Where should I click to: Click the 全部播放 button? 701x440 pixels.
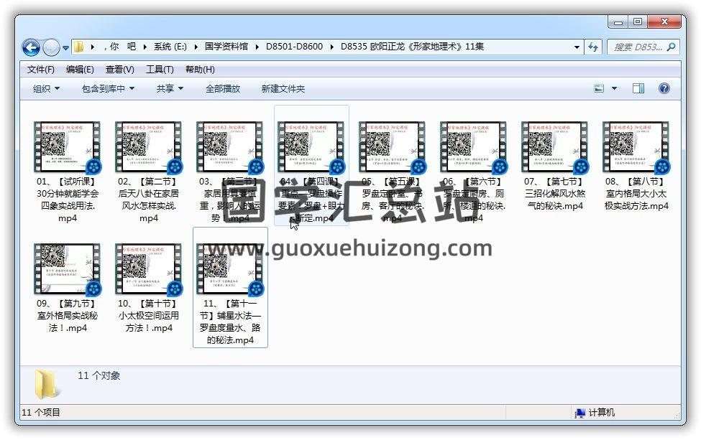pyautogui.click(x=223, y=89)
